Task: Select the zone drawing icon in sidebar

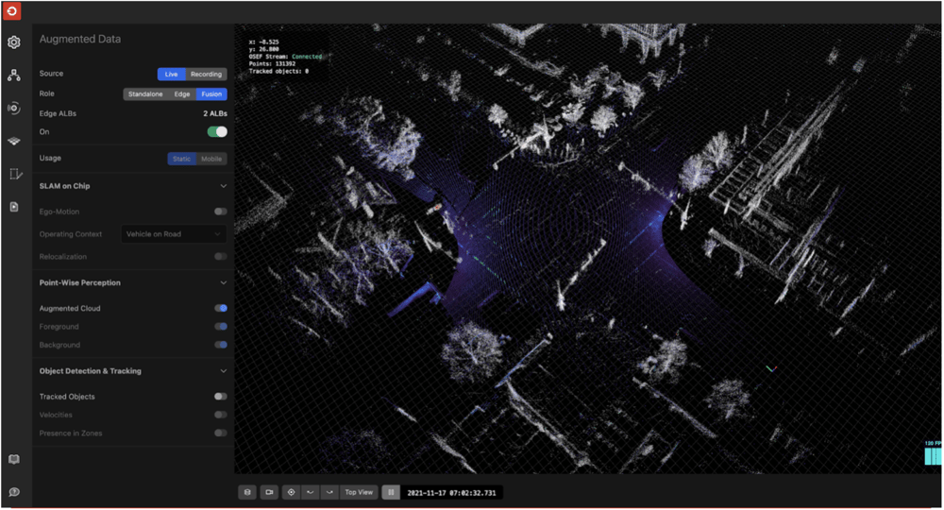Action: point(14,174)
